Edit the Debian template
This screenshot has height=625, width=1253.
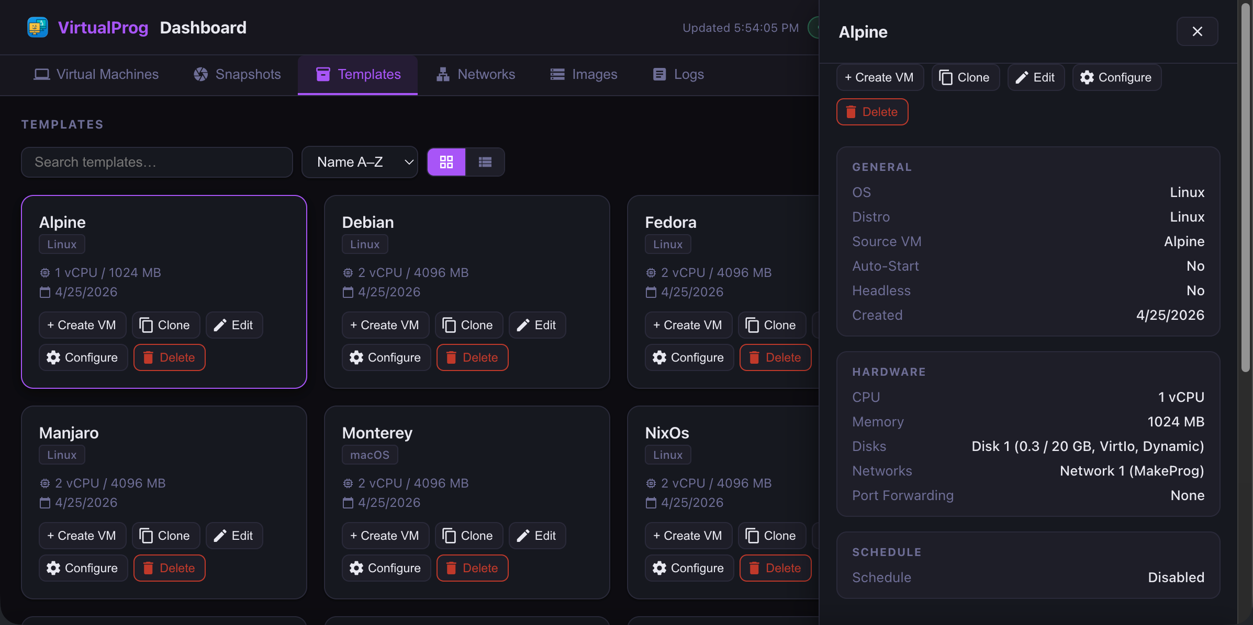pos(538,325)
